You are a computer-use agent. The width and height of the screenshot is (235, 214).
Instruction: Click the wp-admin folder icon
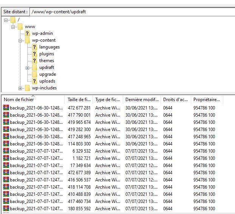click(x=27, y=33)
